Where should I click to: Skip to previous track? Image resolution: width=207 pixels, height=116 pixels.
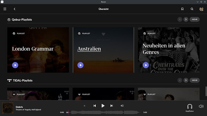point(94,106)
